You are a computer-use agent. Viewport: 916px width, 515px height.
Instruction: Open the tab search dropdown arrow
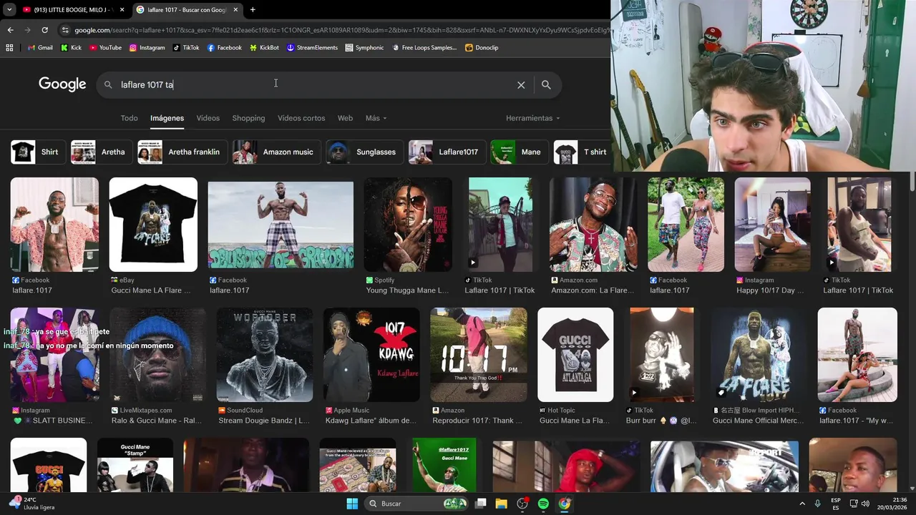coord(9,9)
